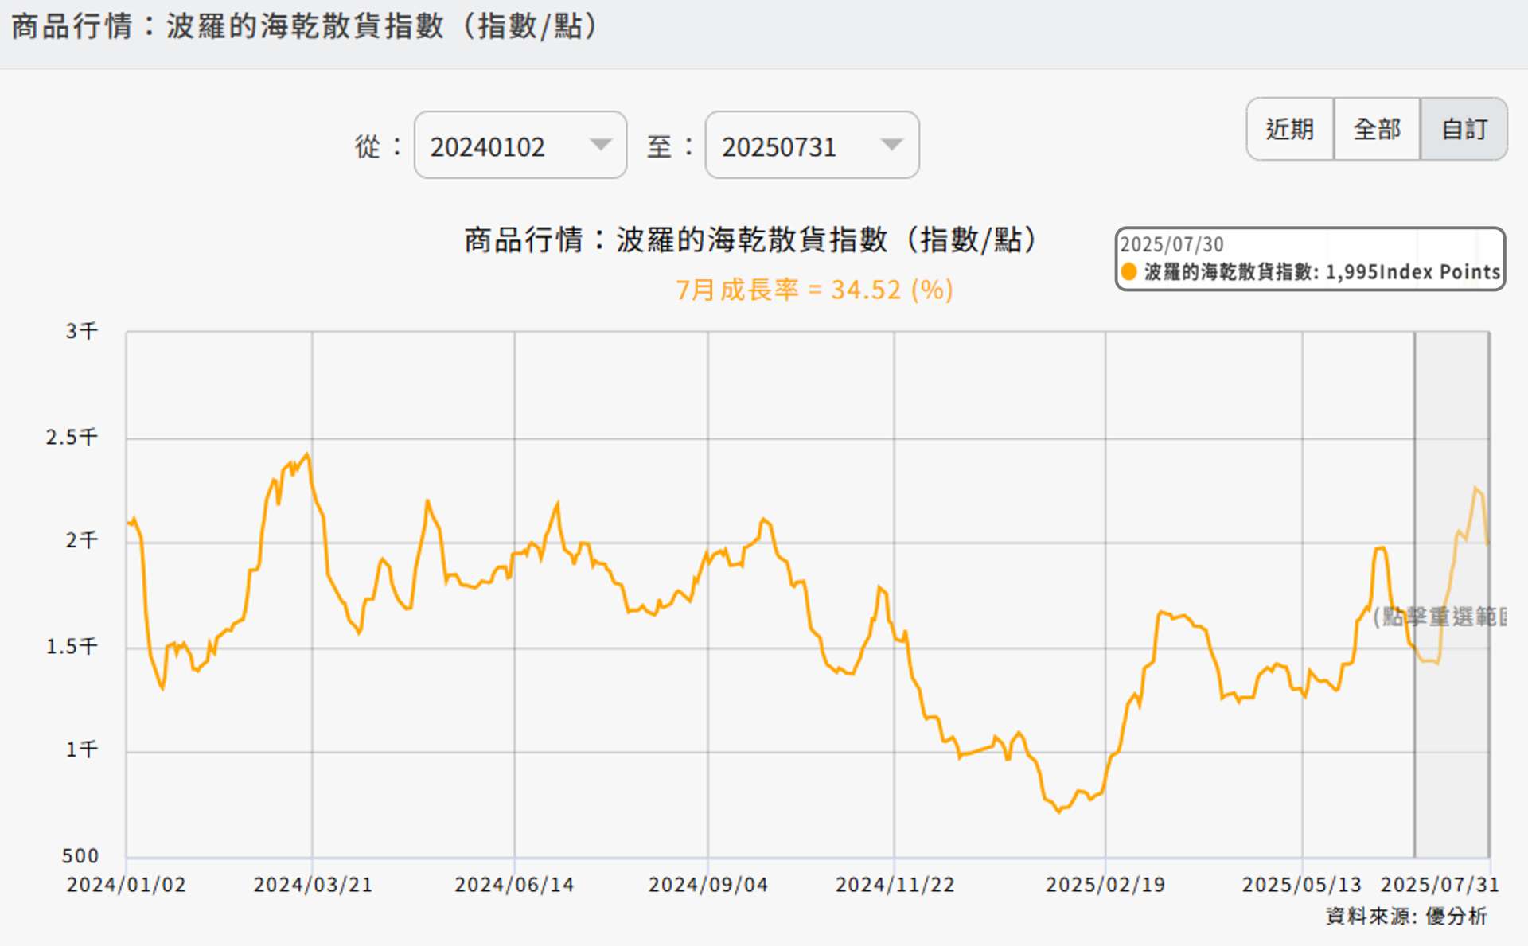Click x-axis label 2024/11/22

click(895, 885)
